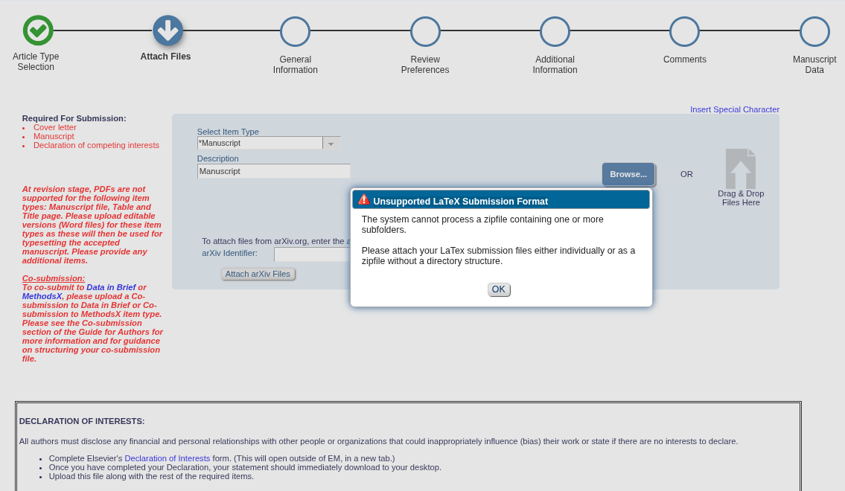845x491 pixels.
Task: Open the Manuscript Data step circle
Action: [x=814, y=31]
